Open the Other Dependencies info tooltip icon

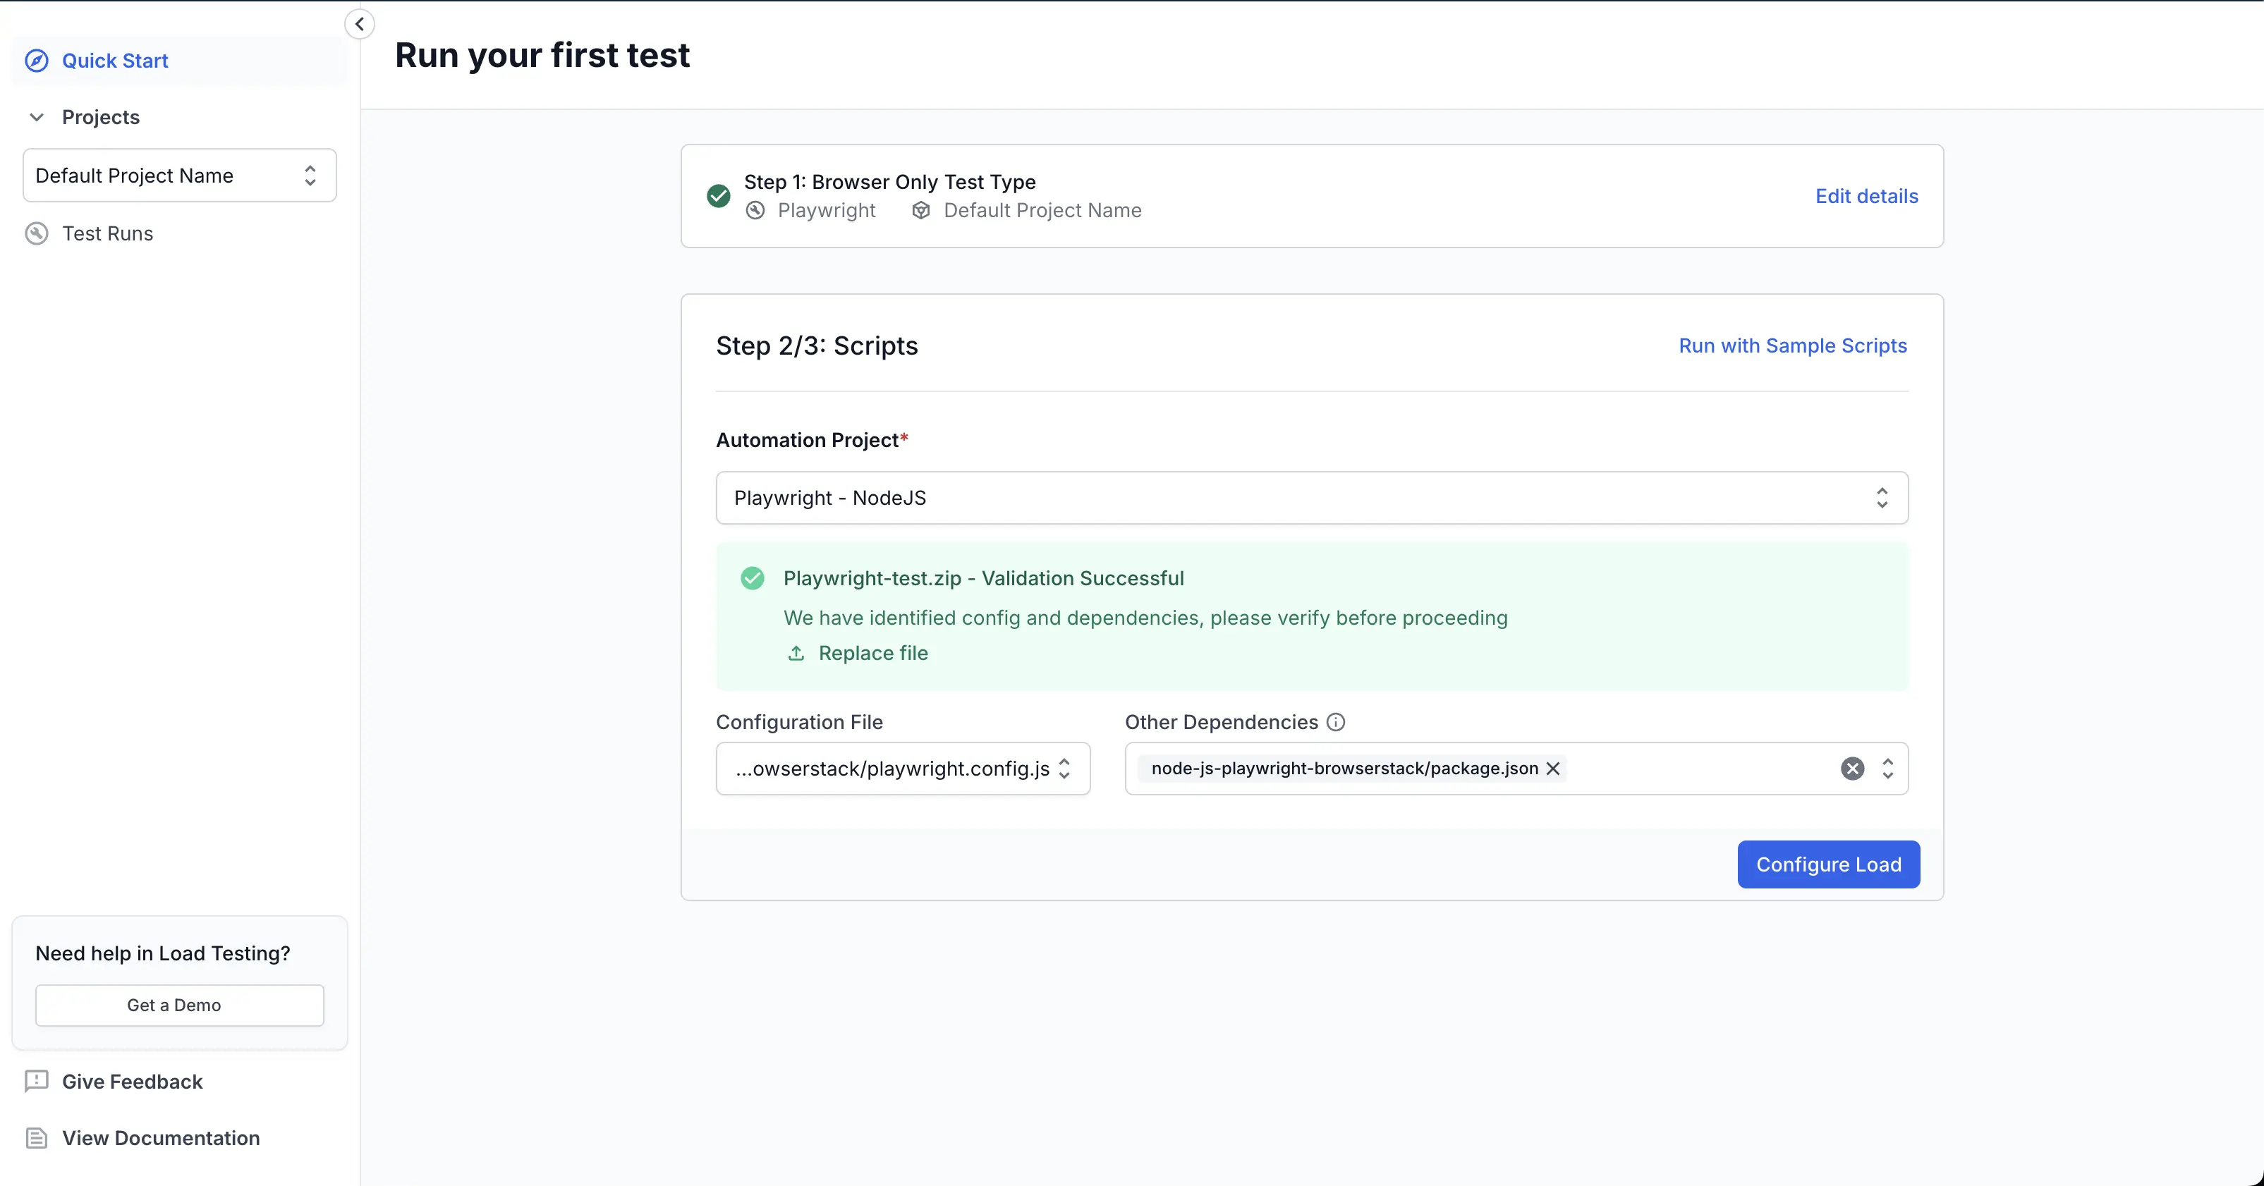[1335, 721]
